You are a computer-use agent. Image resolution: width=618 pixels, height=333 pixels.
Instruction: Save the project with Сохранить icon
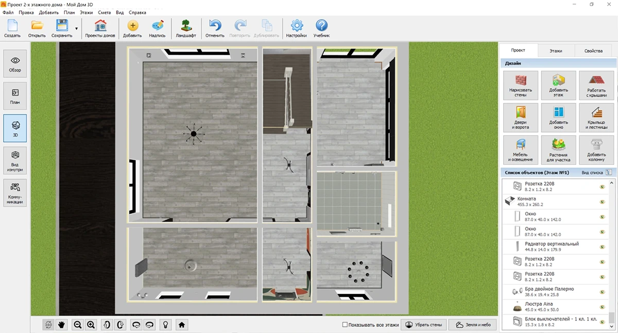click(62, 28)
